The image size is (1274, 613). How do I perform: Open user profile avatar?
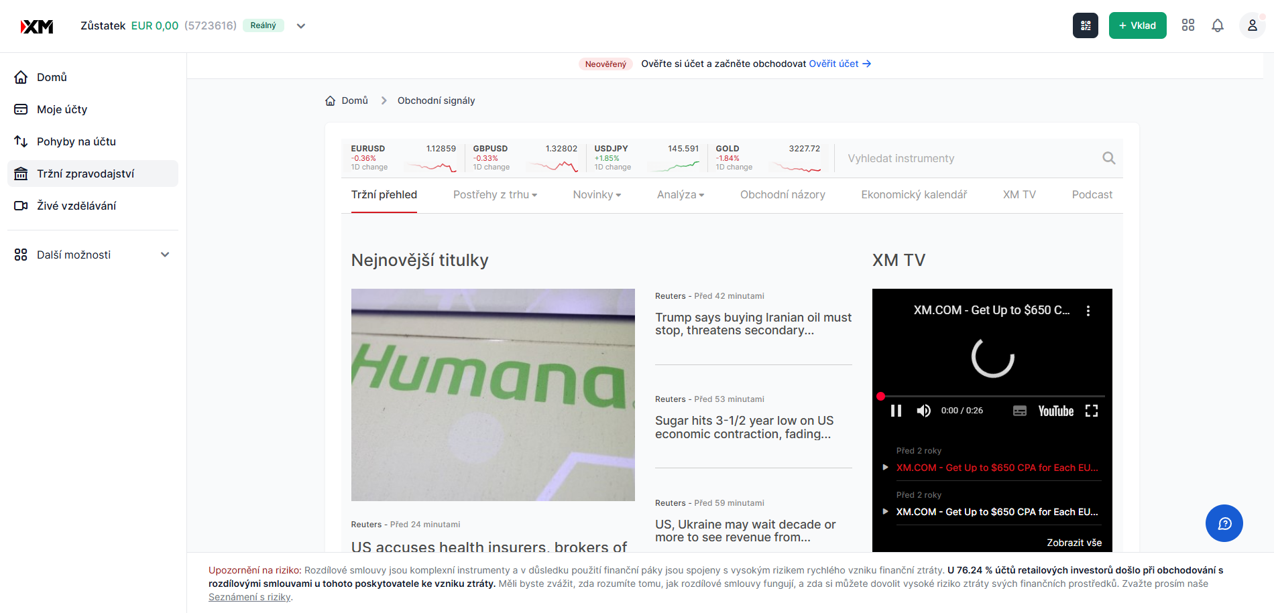[1252, 25]
